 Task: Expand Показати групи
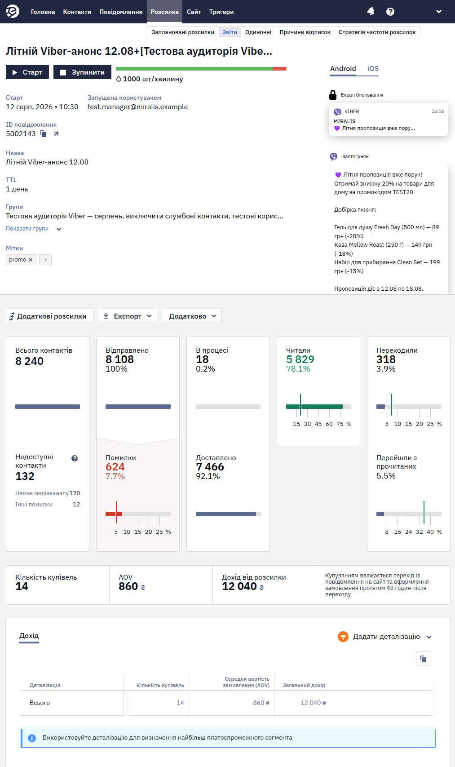[x=34, y=229]
